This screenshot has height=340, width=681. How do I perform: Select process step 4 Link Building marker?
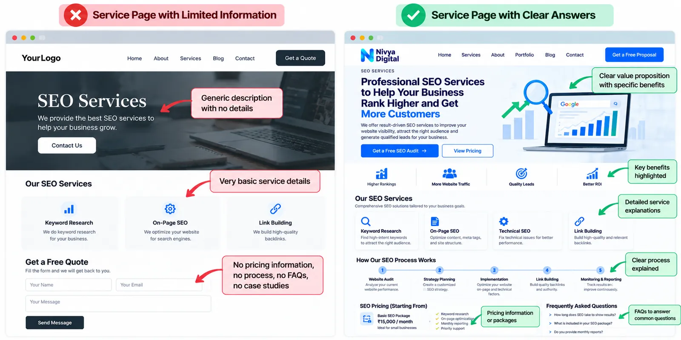tap(547, 270)
